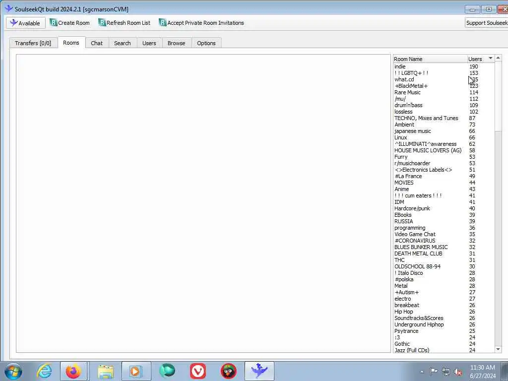The height and width of the screenshot is (381, 508).
Task: Click the Soulseek bird taskbar icon
Action: [x=259, y=371]
